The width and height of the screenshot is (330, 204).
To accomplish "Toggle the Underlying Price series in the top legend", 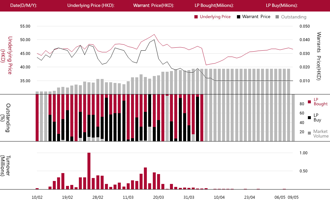I will (215, 17).
